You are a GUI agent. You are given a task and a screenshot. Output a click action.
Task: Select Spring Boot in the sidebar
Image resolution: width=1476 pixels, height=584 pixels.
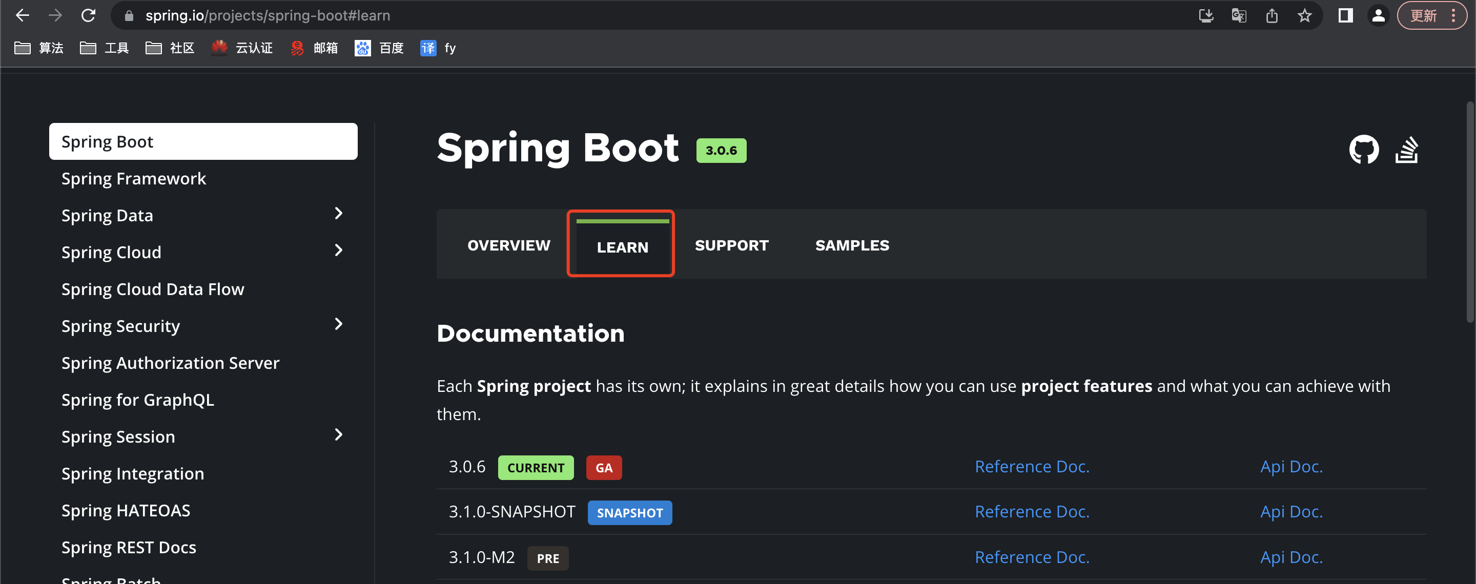203,141
